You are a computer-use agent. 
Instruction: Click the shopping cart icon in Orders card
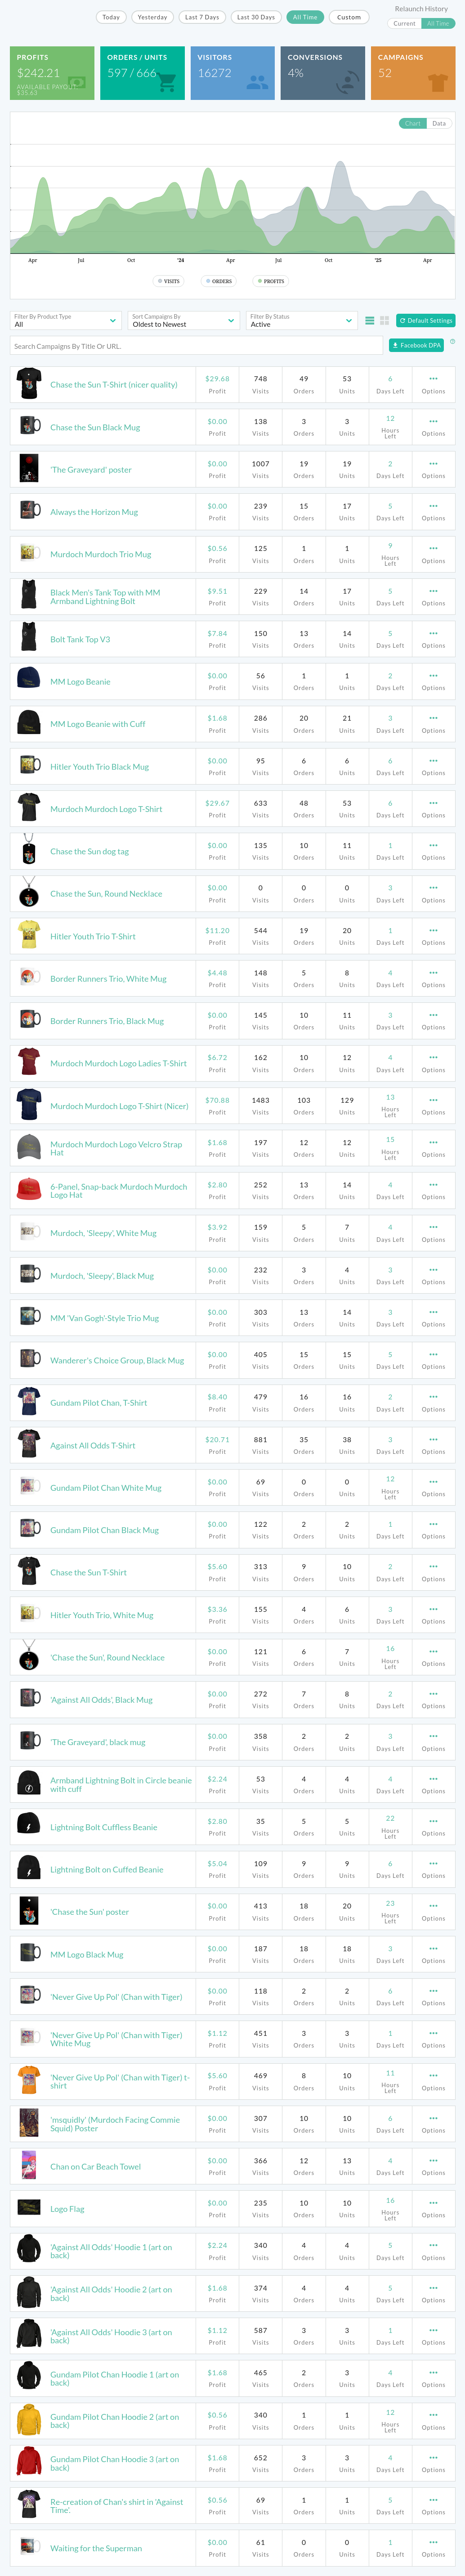pyautogui.click(x=167, y=82)
